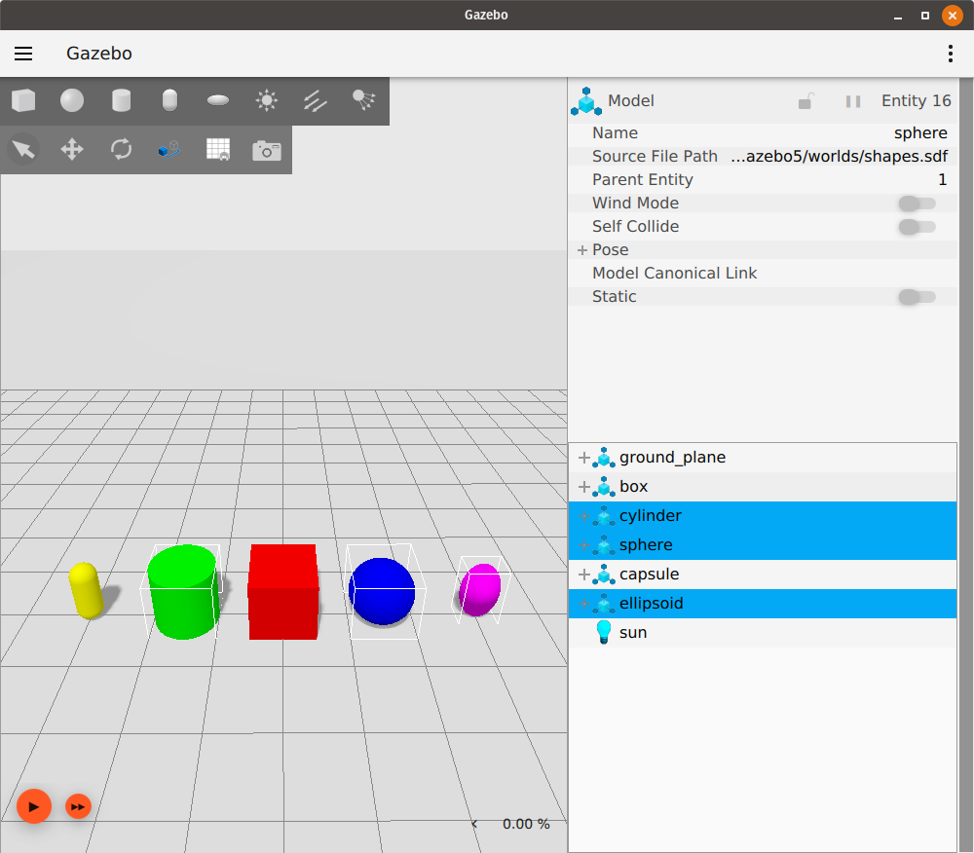The height and width of the screenshot is (853, 974).
Task: Insert an ellipsoid shape
Action: (218, 100)
